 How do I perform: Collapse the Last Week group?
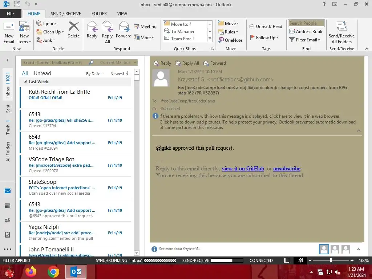(25, 82)
